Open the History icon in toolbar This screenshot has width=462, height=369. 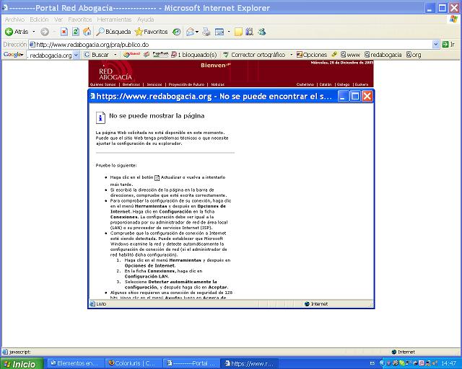click(176, 32)
